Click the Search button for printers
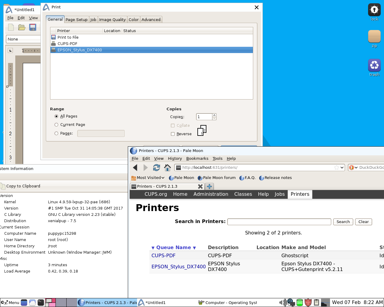 point(343,222)
